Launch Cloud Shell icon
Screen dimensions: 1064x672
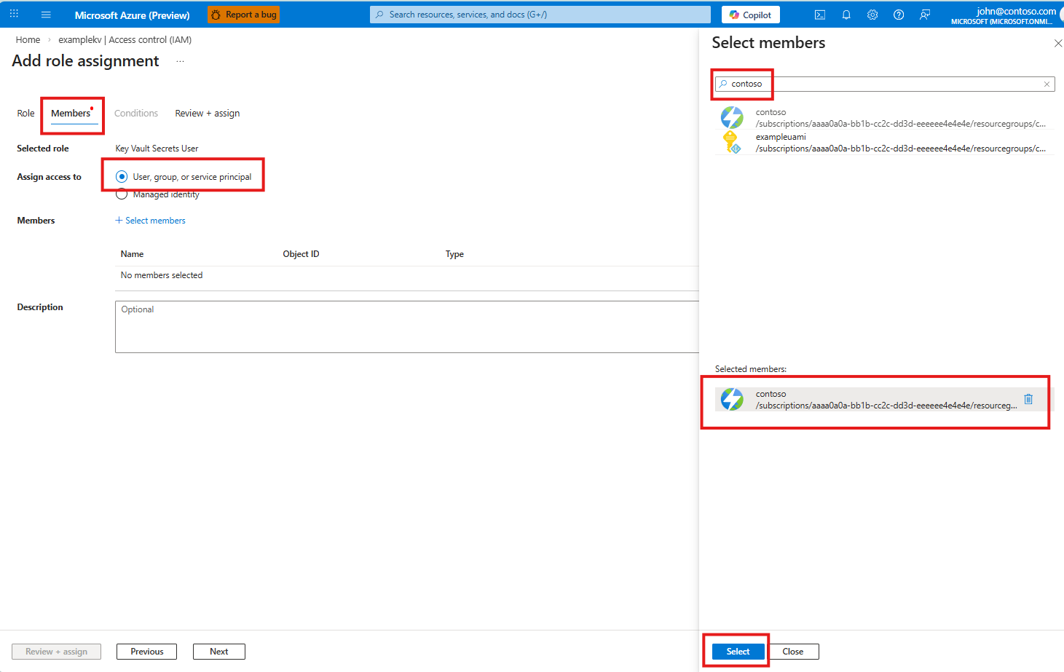click(820, 15)
